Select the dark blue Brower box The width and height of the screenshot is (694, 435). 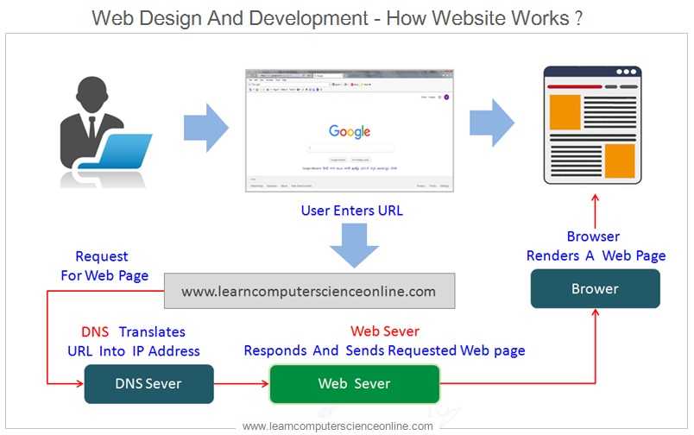(x=596, y=289)
